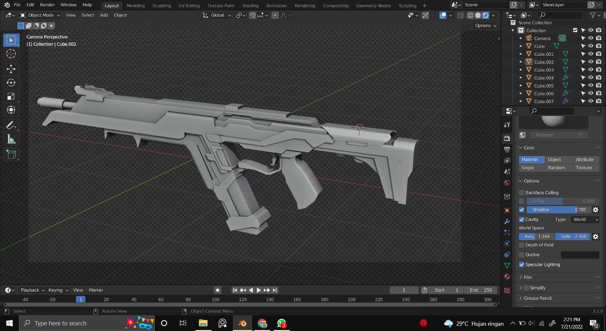The image size is (606, 331).
Task: Enable Backface Culling checkbox
Action: [522, 193]
